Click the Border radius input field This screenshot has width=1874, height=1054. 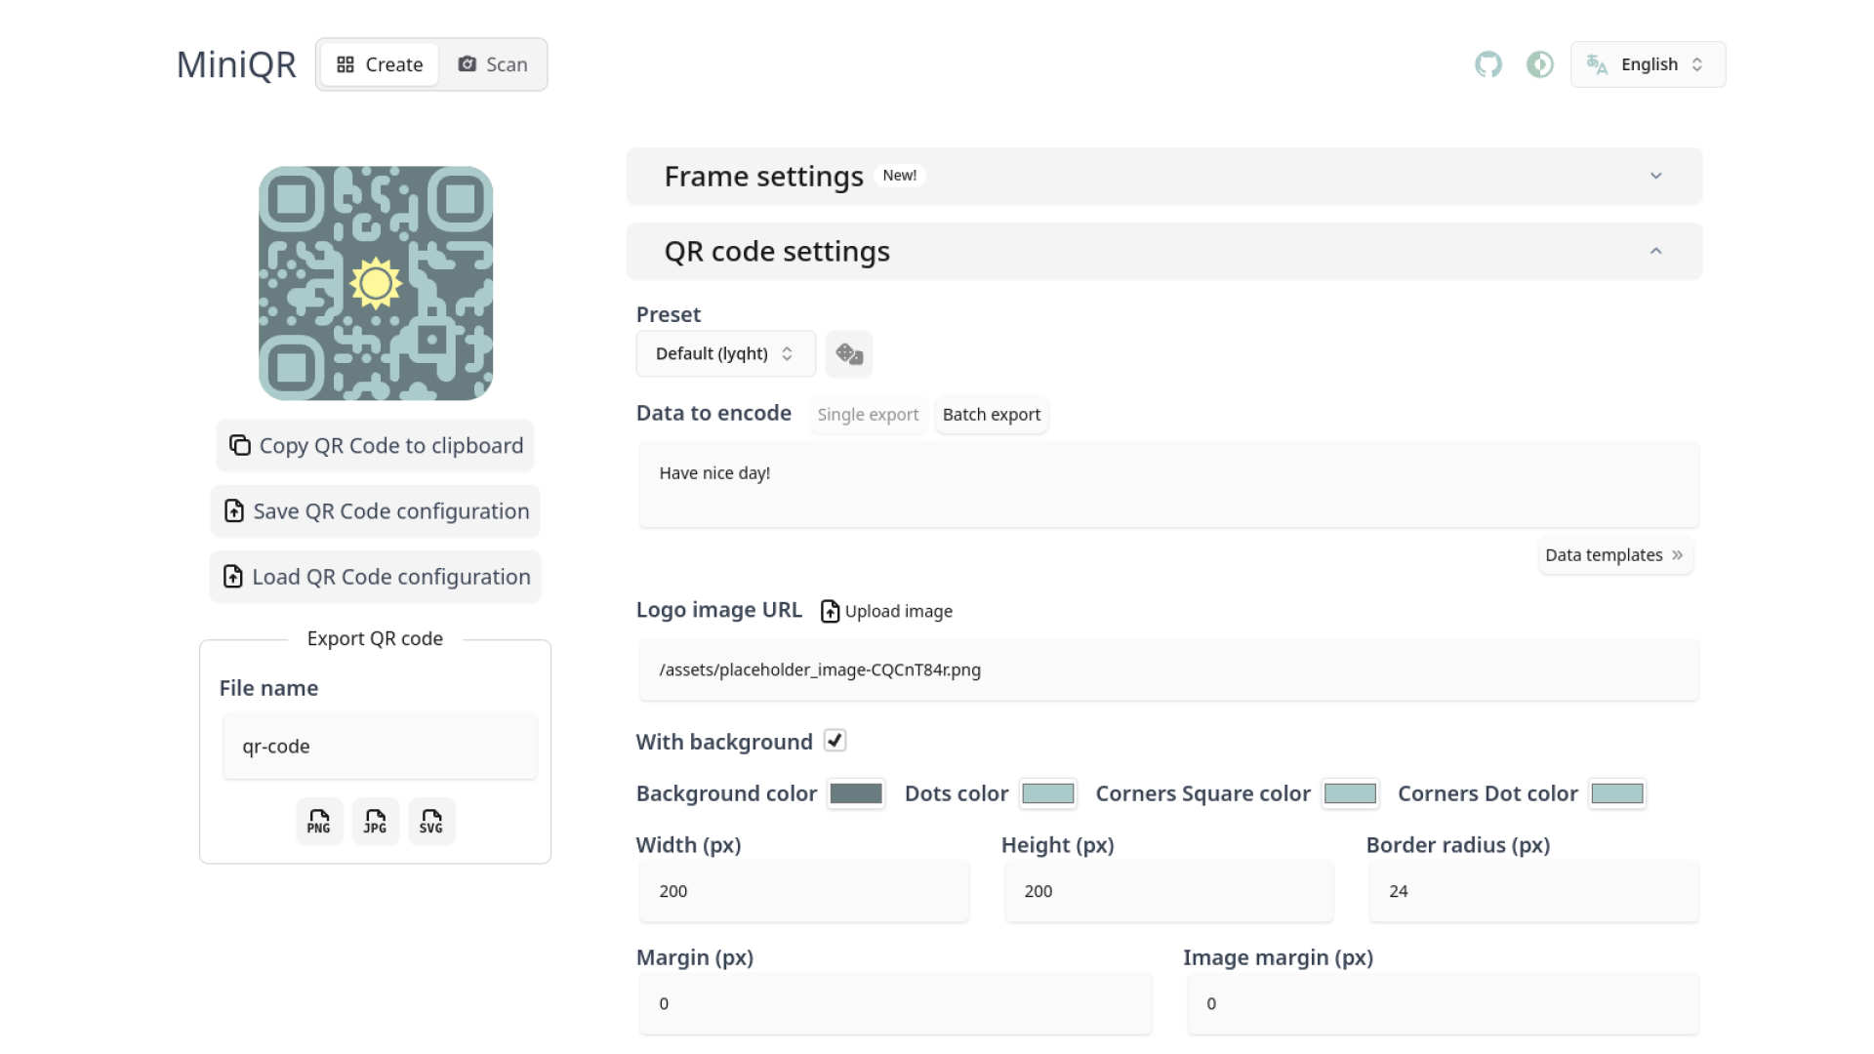coord(1532,891)
